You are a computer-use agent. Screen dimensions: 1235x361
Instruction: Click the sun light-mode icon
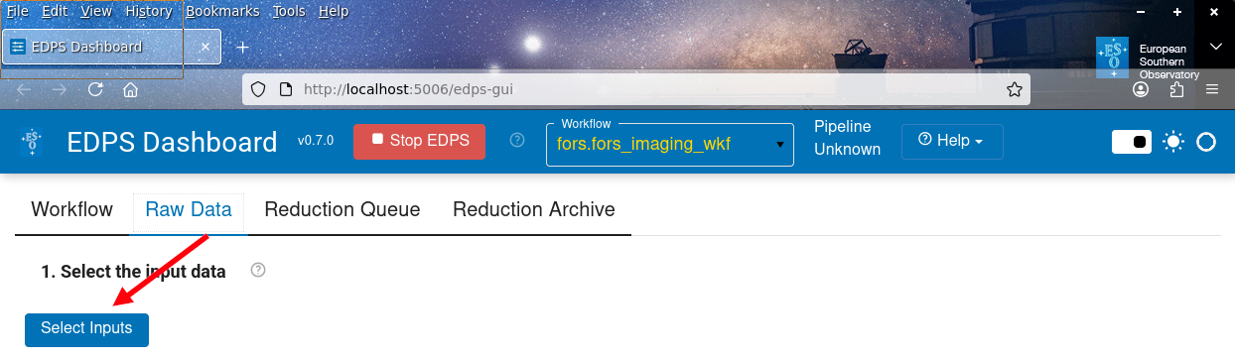(x=1173, y=142)
